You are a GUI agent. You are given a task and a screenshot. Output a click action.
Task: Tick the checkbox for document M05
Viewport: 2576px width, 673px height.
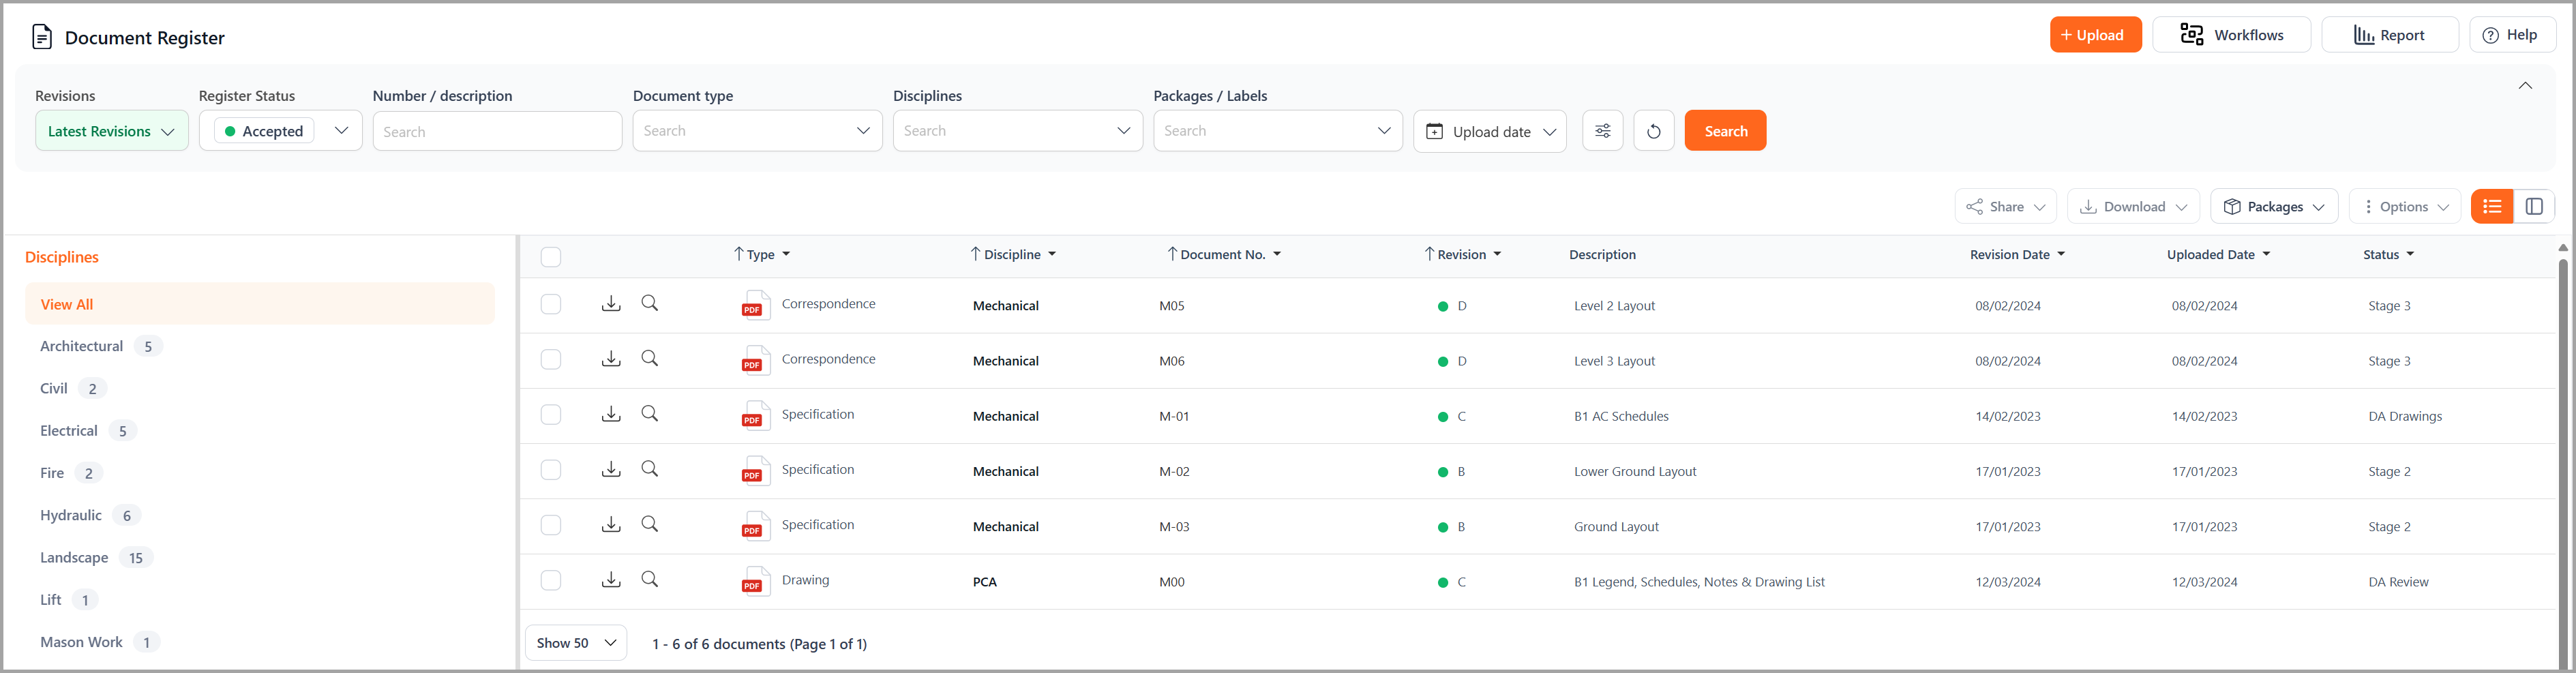[x=551, y=304]
